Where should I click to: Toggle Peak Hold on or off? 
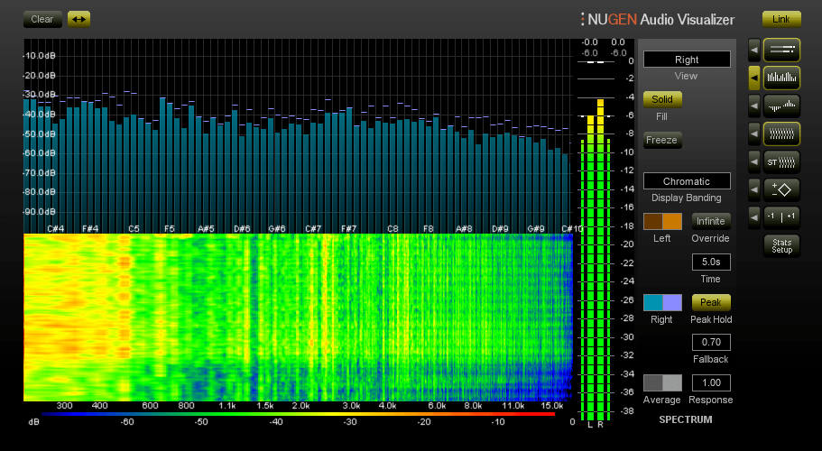[711, 302]
